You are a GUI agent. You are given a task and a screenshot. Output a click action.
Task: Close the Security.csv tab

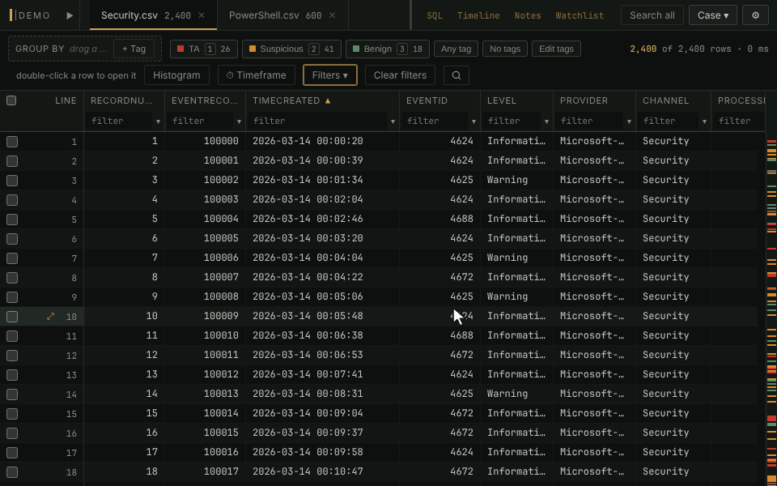tap(202, 15)
